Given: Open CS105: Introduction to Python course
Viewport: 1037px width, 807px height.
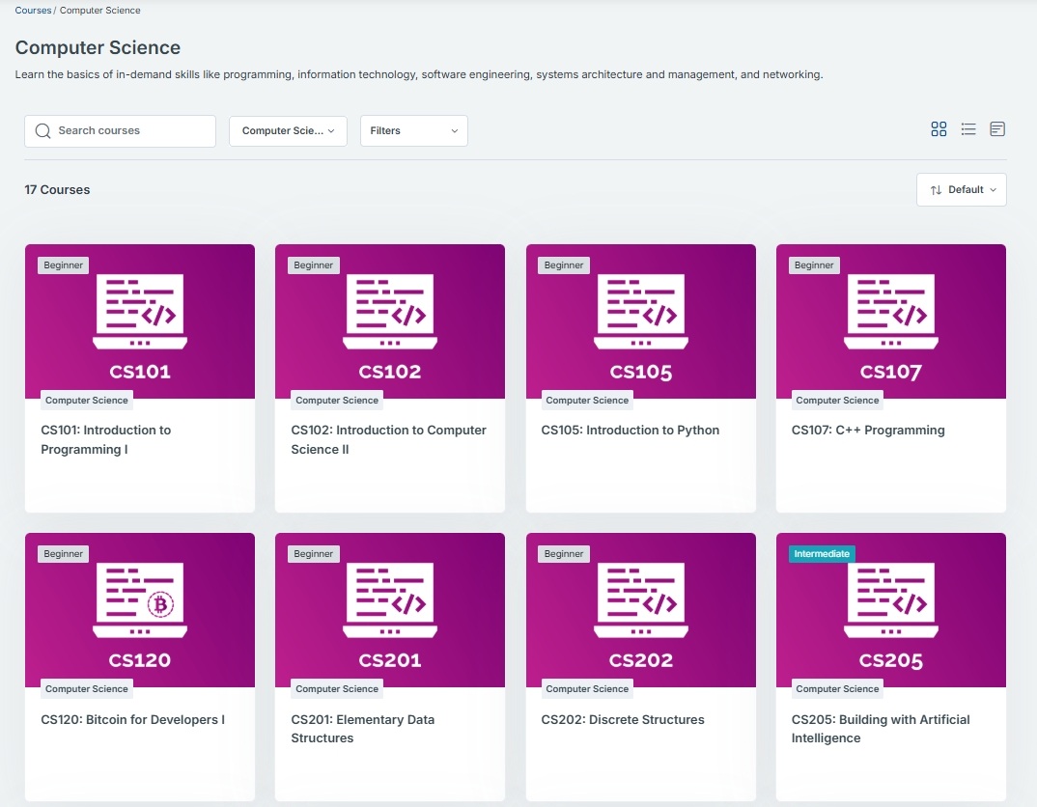Looking at the screenshot, I should click(x=630, y=431).
